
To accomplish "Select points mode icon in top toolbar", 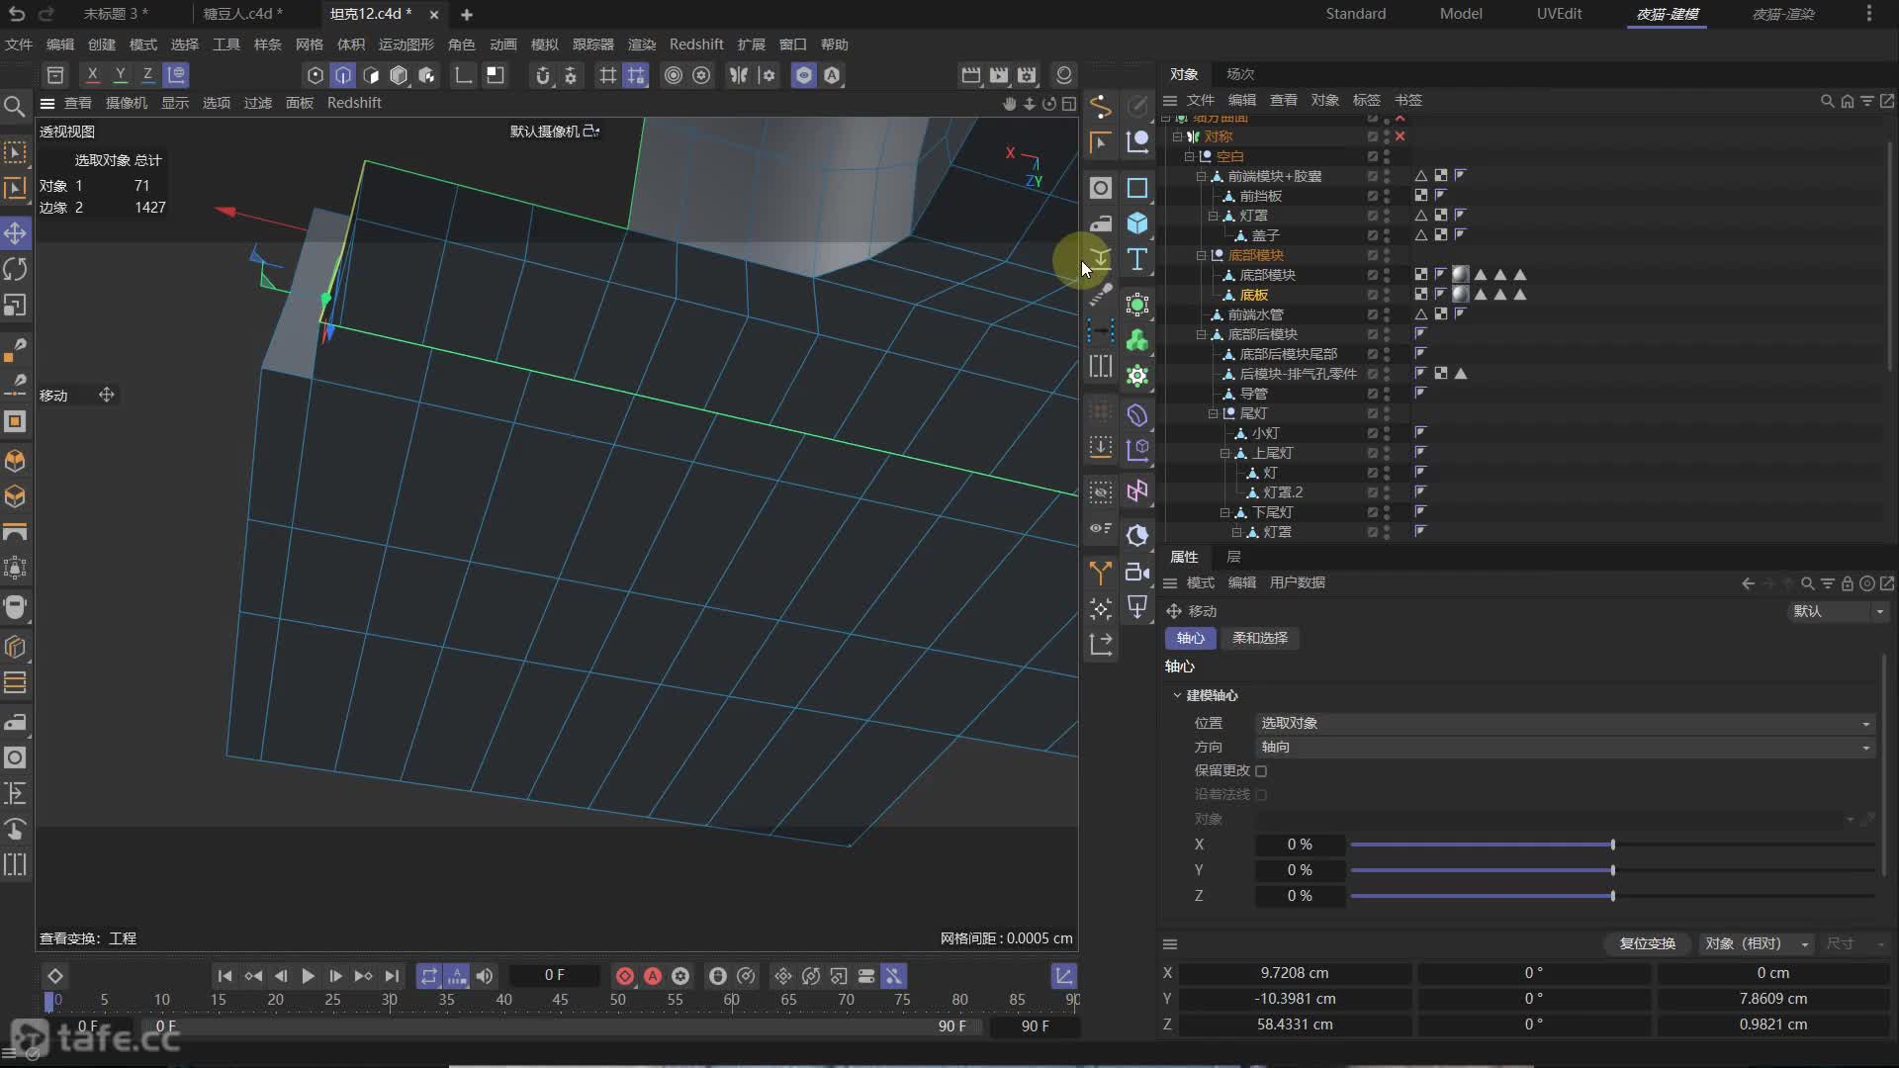I will coord(316,75).
